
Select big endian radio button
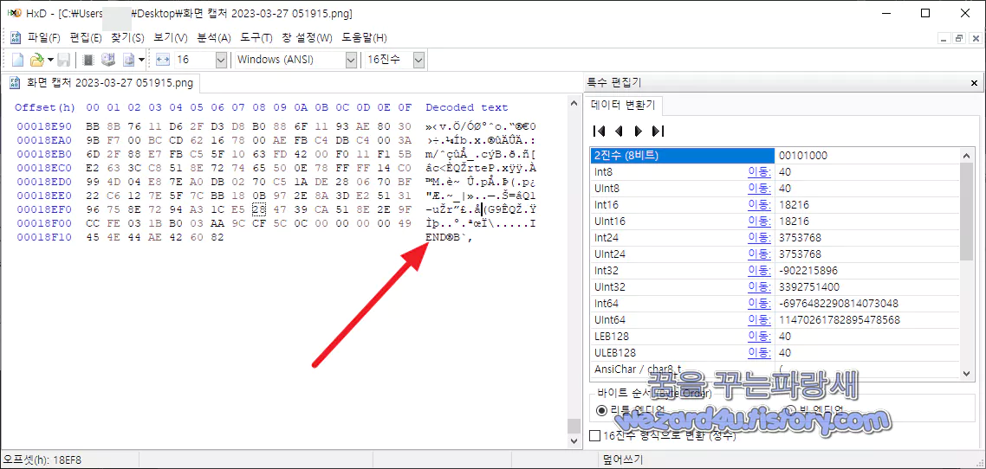(x=790, y=410)
